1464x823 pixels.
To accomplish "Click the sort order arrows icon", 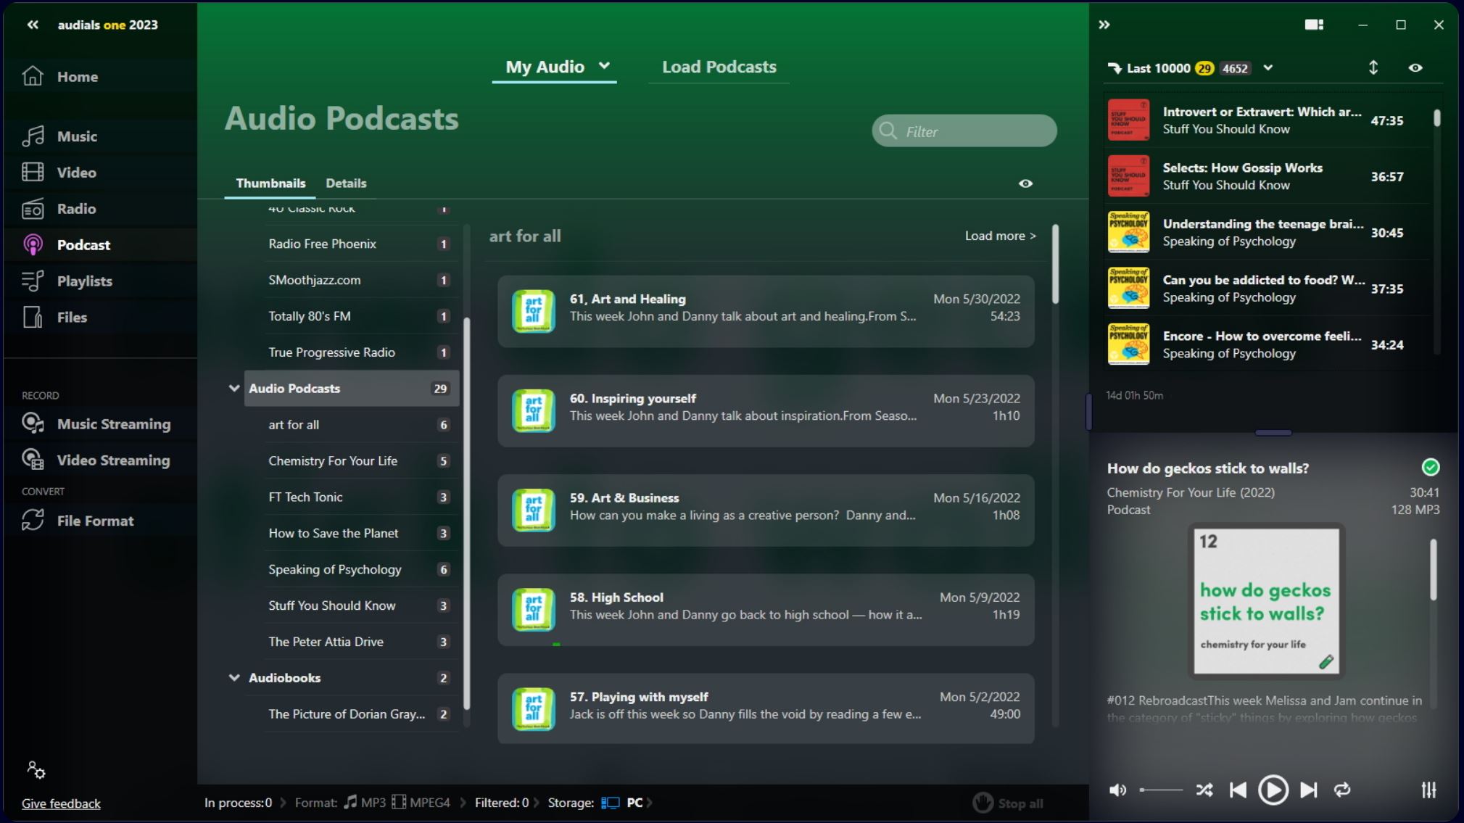I will coord(1373,68).
